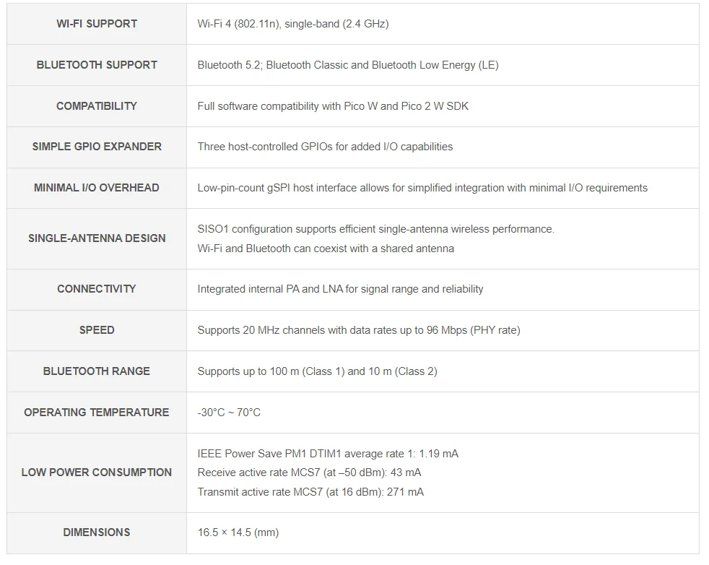
Task: Click the 16.5 × 14.5 (mm) dimensions value
Action: (238, 532)
